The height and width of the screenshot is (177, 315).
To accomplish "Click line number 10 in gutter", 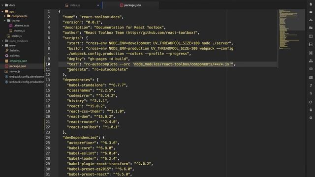I will pyautogui.click(x=48, y=64).
